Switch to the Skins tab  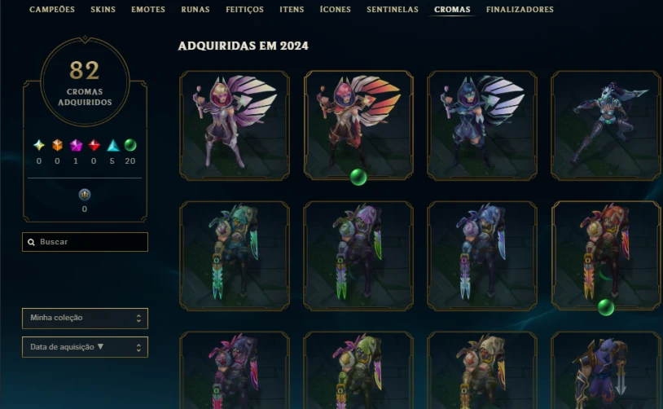point(103,9)
